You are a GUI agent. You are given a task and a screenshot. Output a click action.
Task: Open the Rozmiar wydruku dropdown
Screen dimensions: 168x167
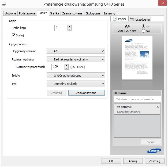(76, 59)
